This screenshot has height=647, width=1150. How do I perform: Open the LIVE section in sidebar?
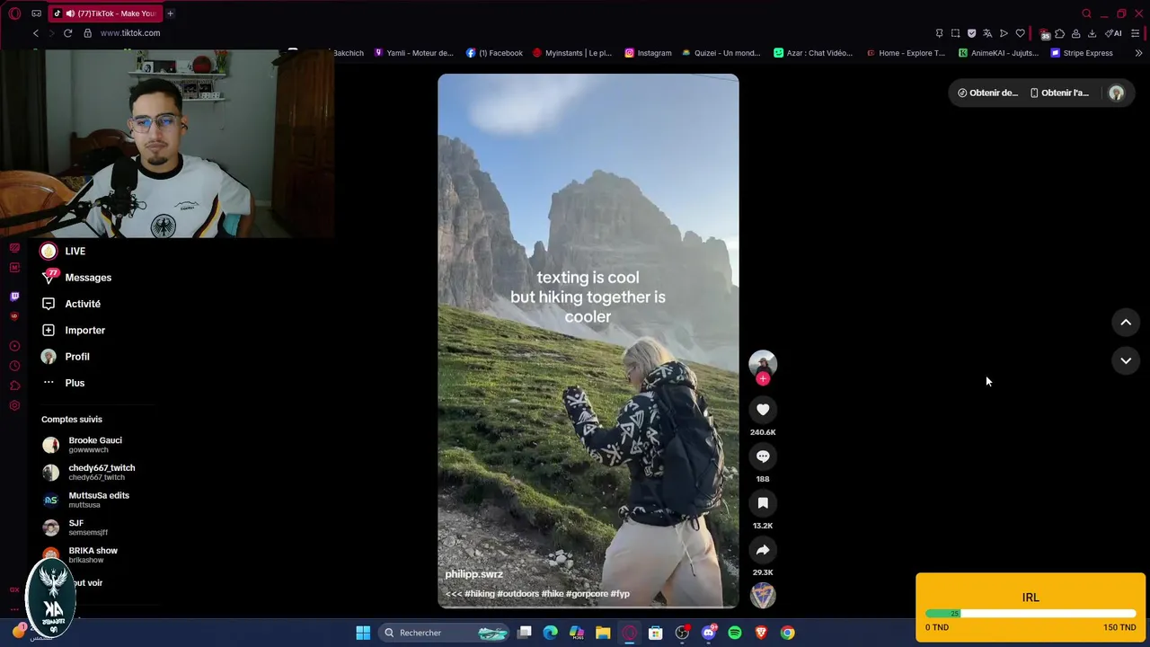pos(63,251)
